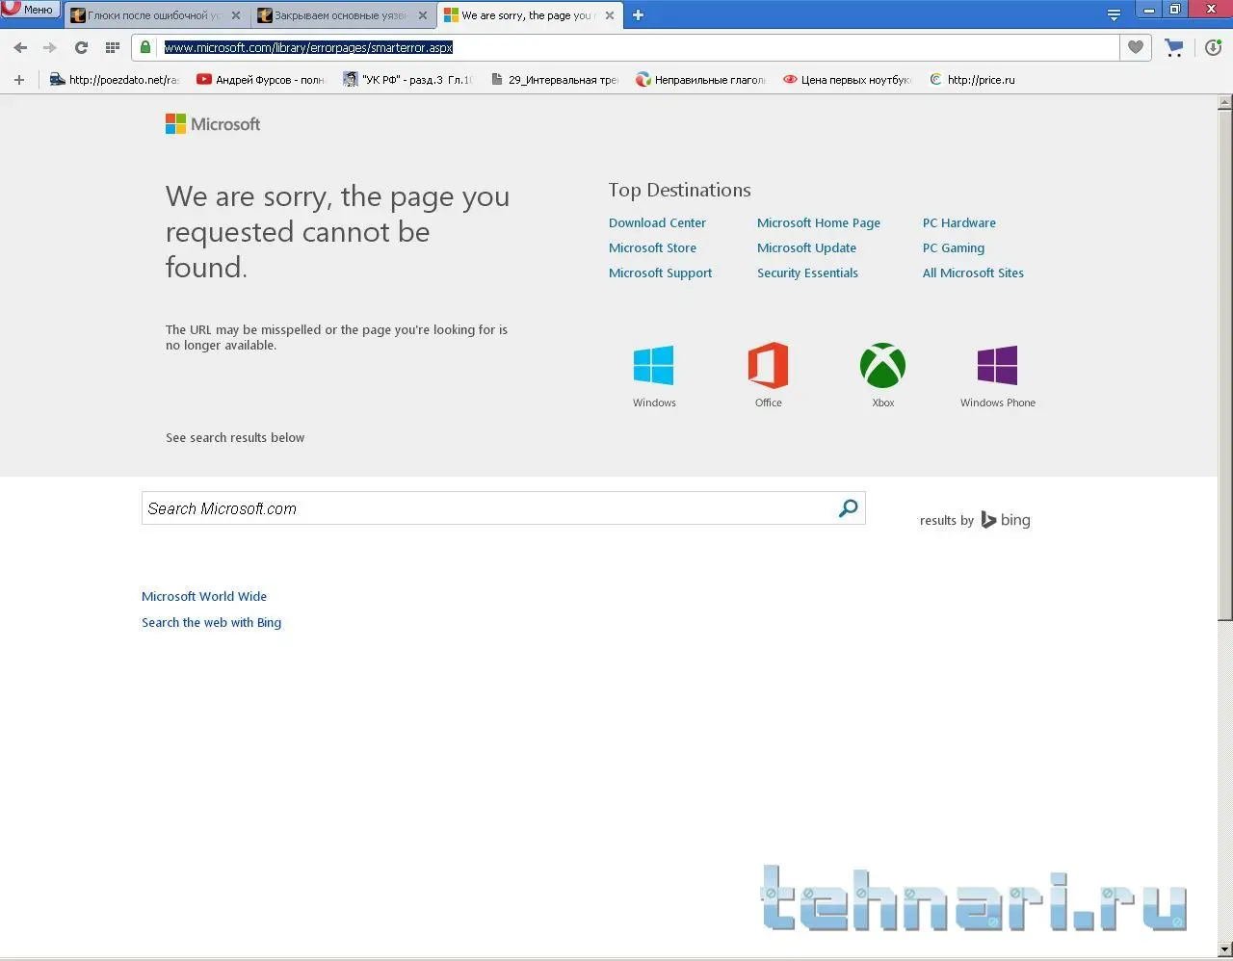This screenshot has width=1233, height=961.
Task: Open the Microsoft World Wide link
Action: click(204, 596)
